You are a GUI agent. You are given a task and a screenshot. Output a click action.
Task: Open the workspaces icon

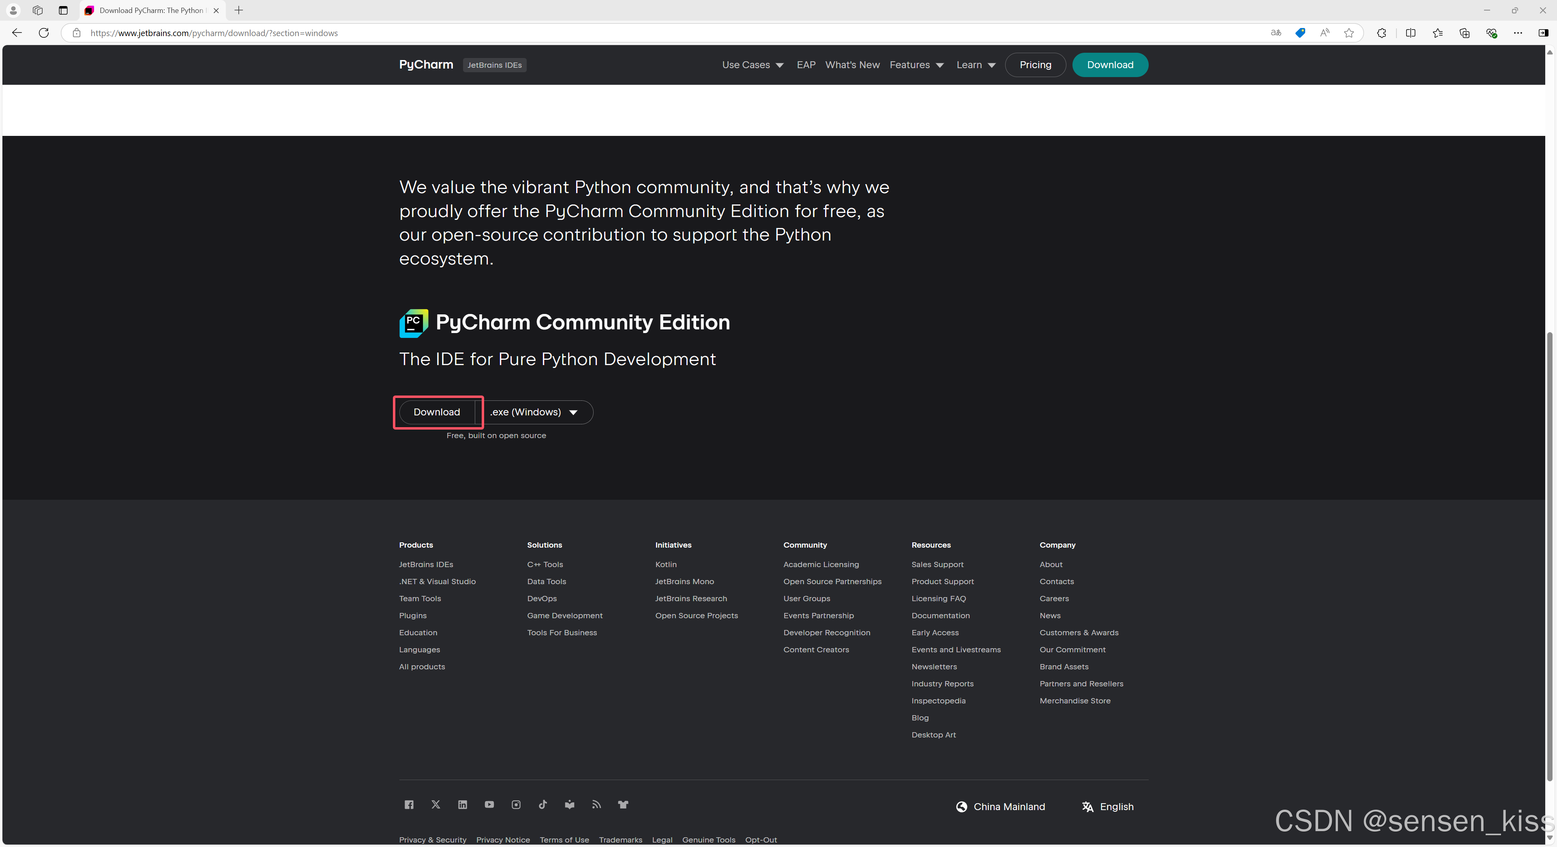point(37,10)
